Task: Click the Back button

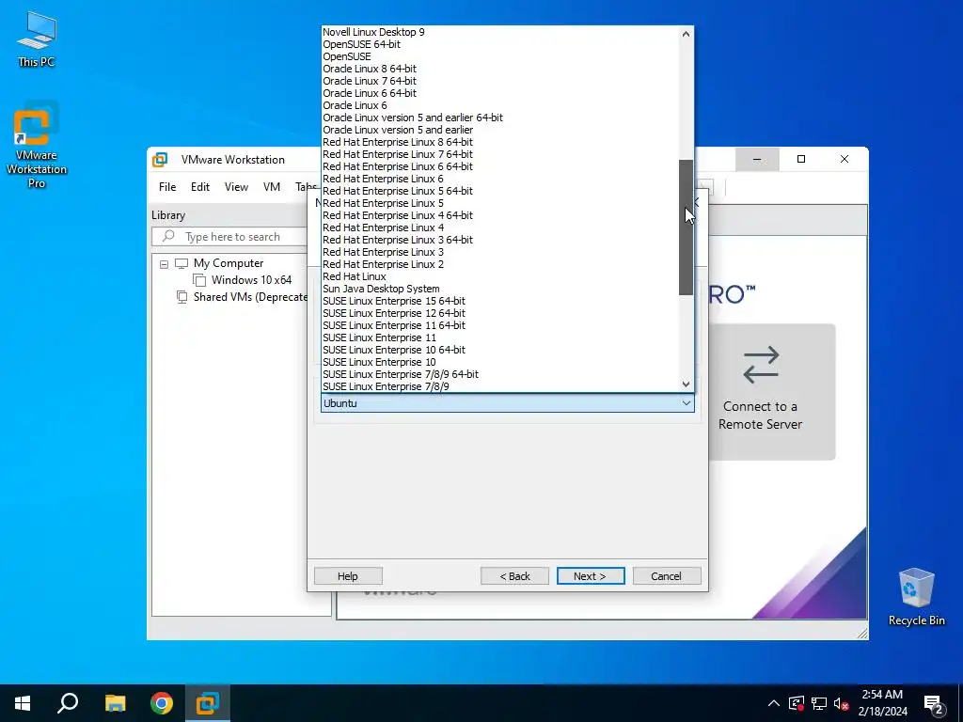Action: pyautogui.click(x=514, y=576)
